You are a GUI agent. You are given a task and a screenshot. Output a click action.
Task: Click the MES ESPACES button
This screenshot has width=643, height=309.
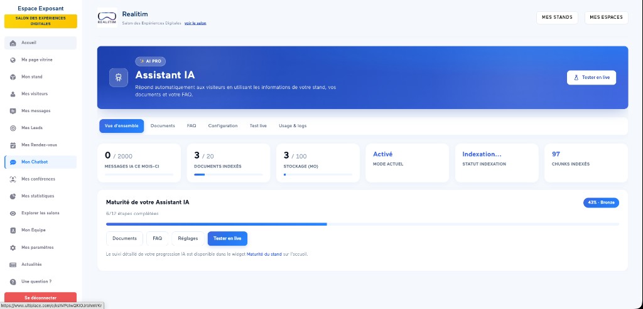[x=606, y=18]
